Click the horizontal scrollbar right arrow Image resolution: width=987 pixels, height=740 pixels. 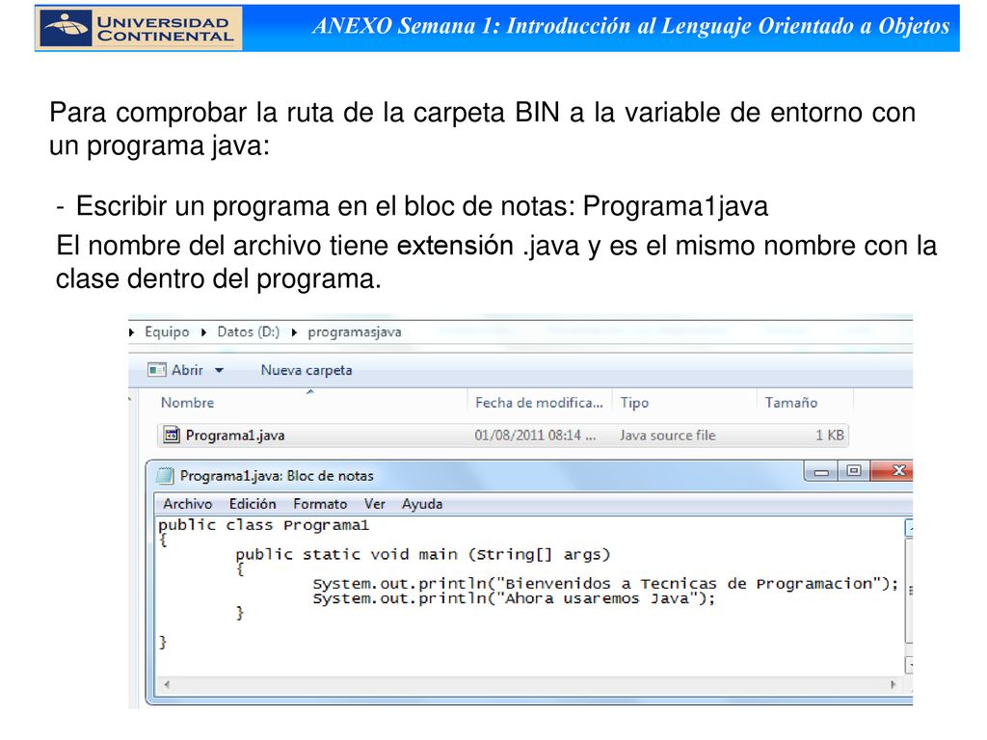[894, 685]
